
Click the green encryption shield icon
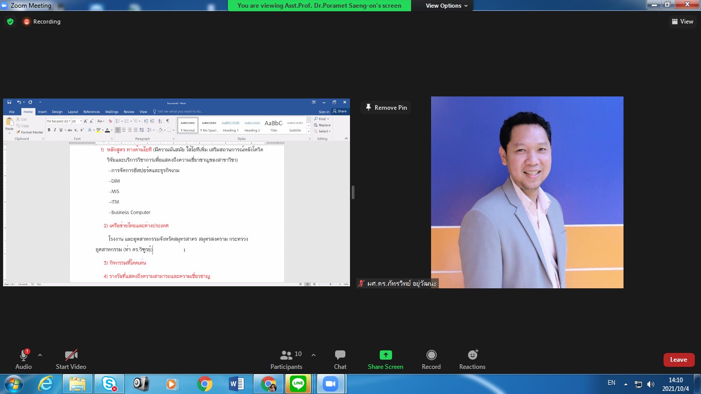point(10,22)
